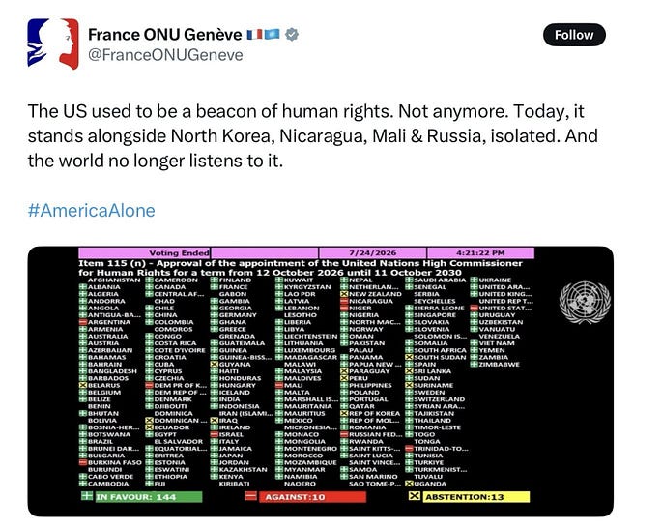
Task: Click the red minus icon beside AGAINST
Action: [x=250, y=496]
